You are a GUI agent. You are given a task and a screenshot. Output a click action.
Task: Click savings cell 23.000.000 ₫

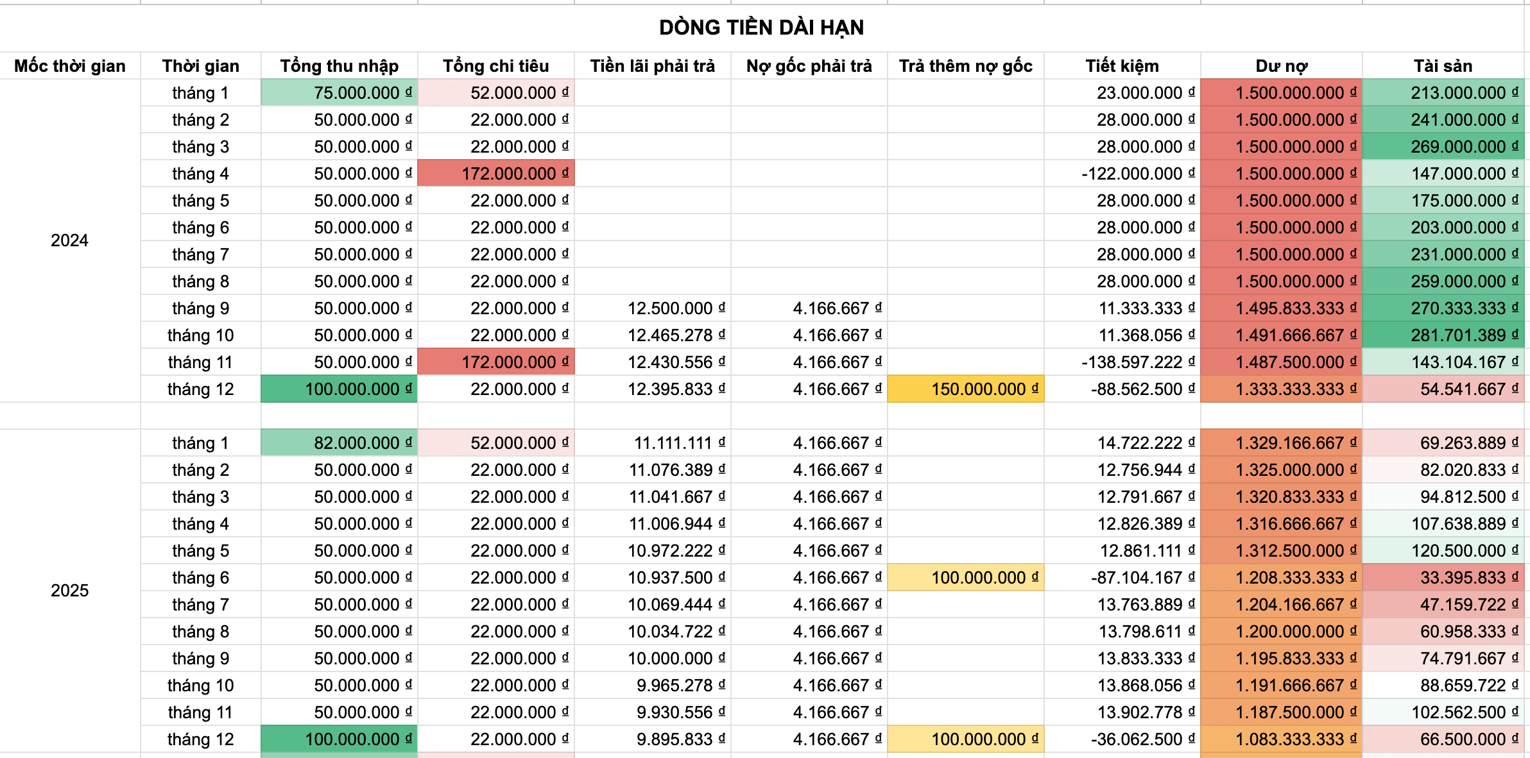[1122, 93]
